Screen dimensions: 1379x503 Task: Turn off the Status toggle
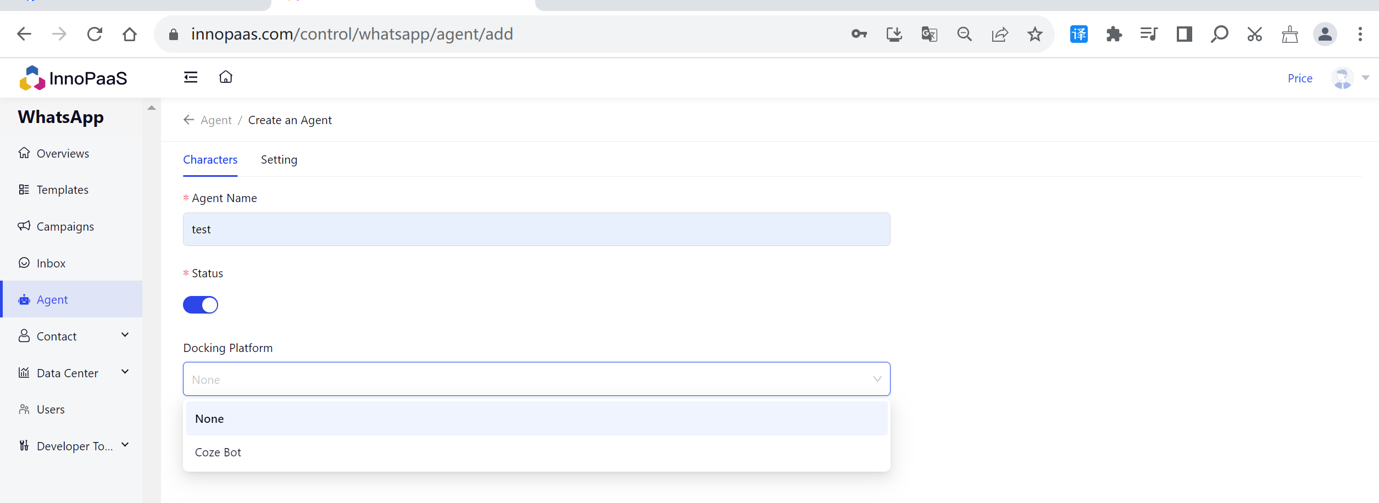pyautogui.click(x=201, y=305)
